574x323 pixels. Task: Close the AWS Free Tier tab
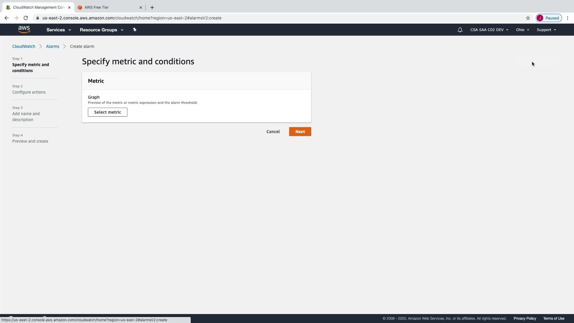click(x=141, y=7)
